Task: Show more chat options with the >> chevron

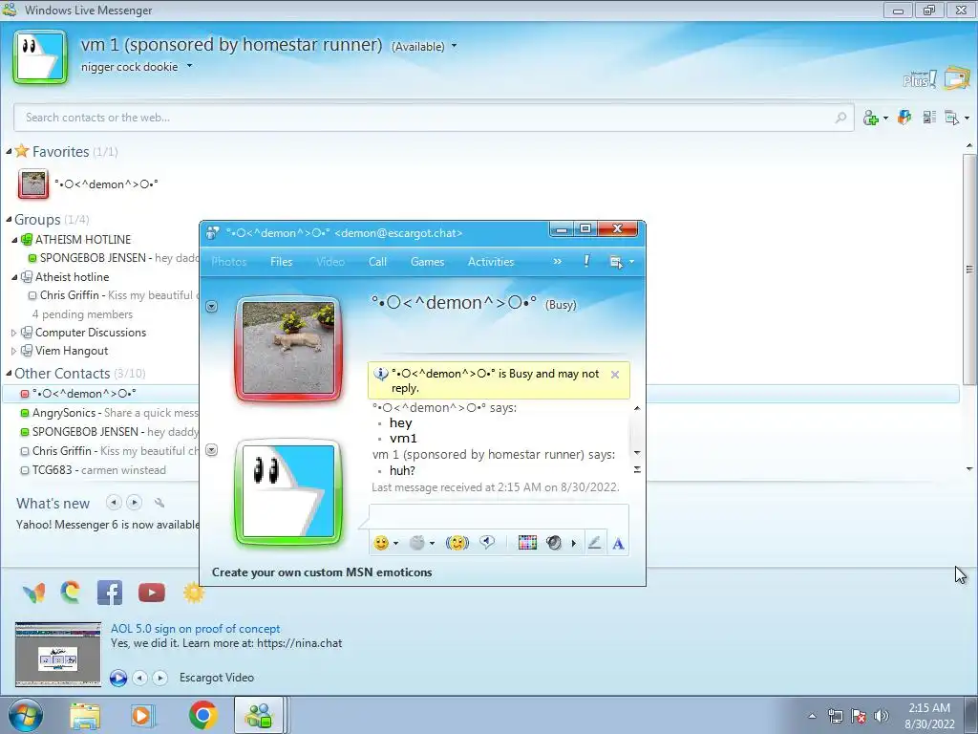Action: 557,262
